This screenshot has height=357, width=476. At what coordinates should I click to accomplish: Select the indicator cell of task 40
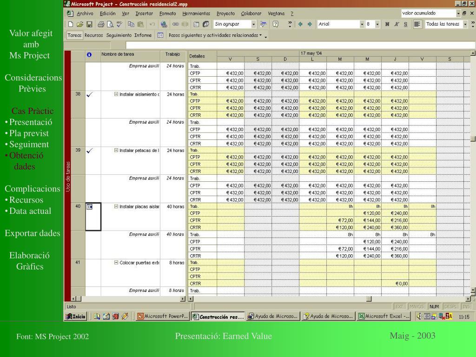click(93, 217)
